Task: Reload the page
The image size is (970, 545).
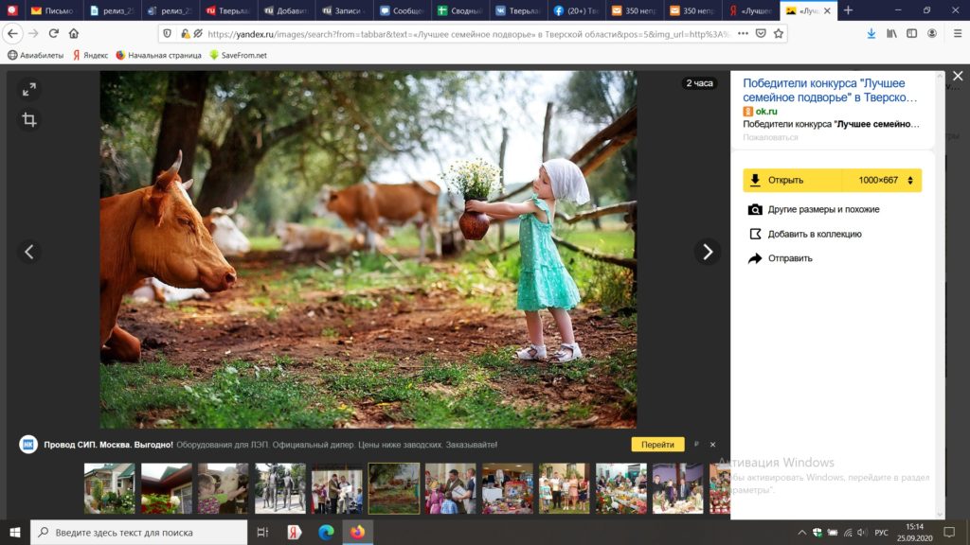Action: (53, 33)
